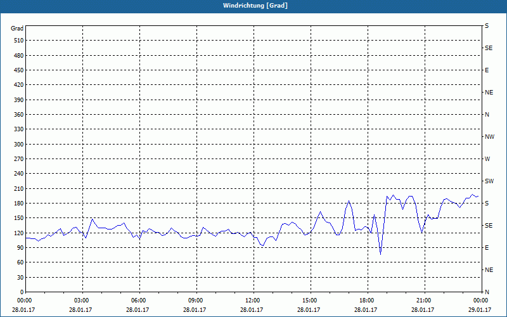The width and height of the screenshot is (507, 317).
Task: Pick the 150 y-axis tick label
Action: [19, 218]
